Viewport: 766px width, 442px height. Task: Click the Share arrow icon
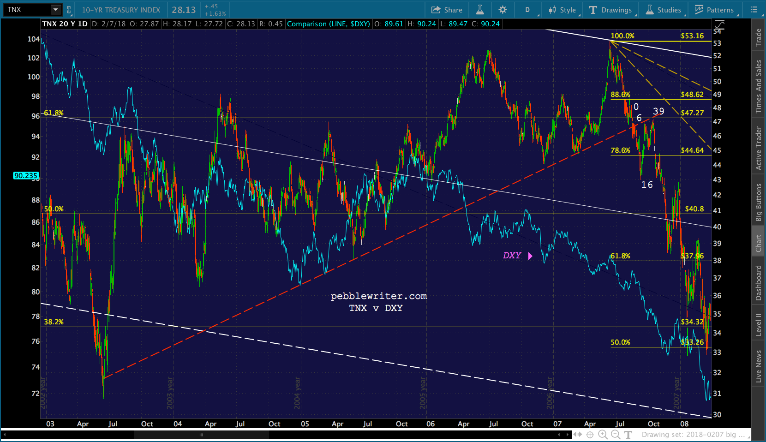pos(436,10)
